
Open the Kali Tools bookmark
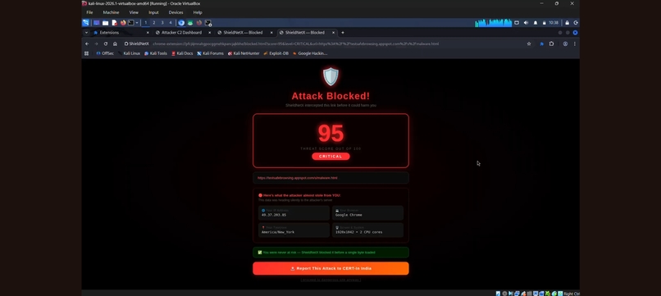(x=156, y=53)
